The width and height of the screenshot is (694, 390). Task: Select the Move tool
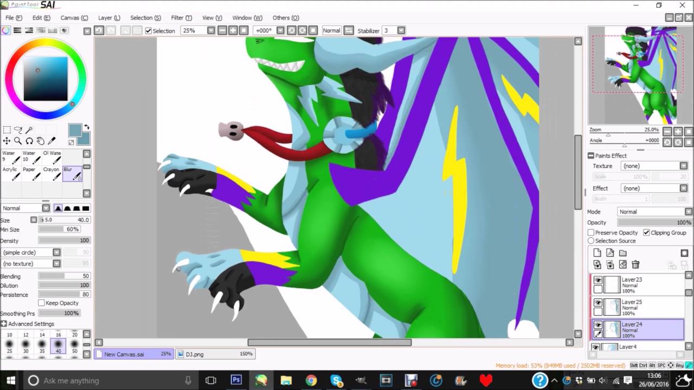7,141
